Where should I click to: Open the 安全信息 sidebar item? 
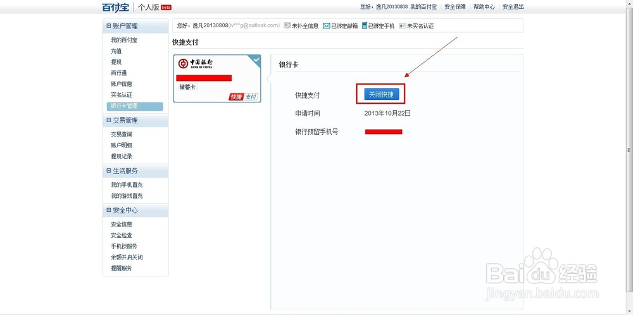tap(122, 225)
